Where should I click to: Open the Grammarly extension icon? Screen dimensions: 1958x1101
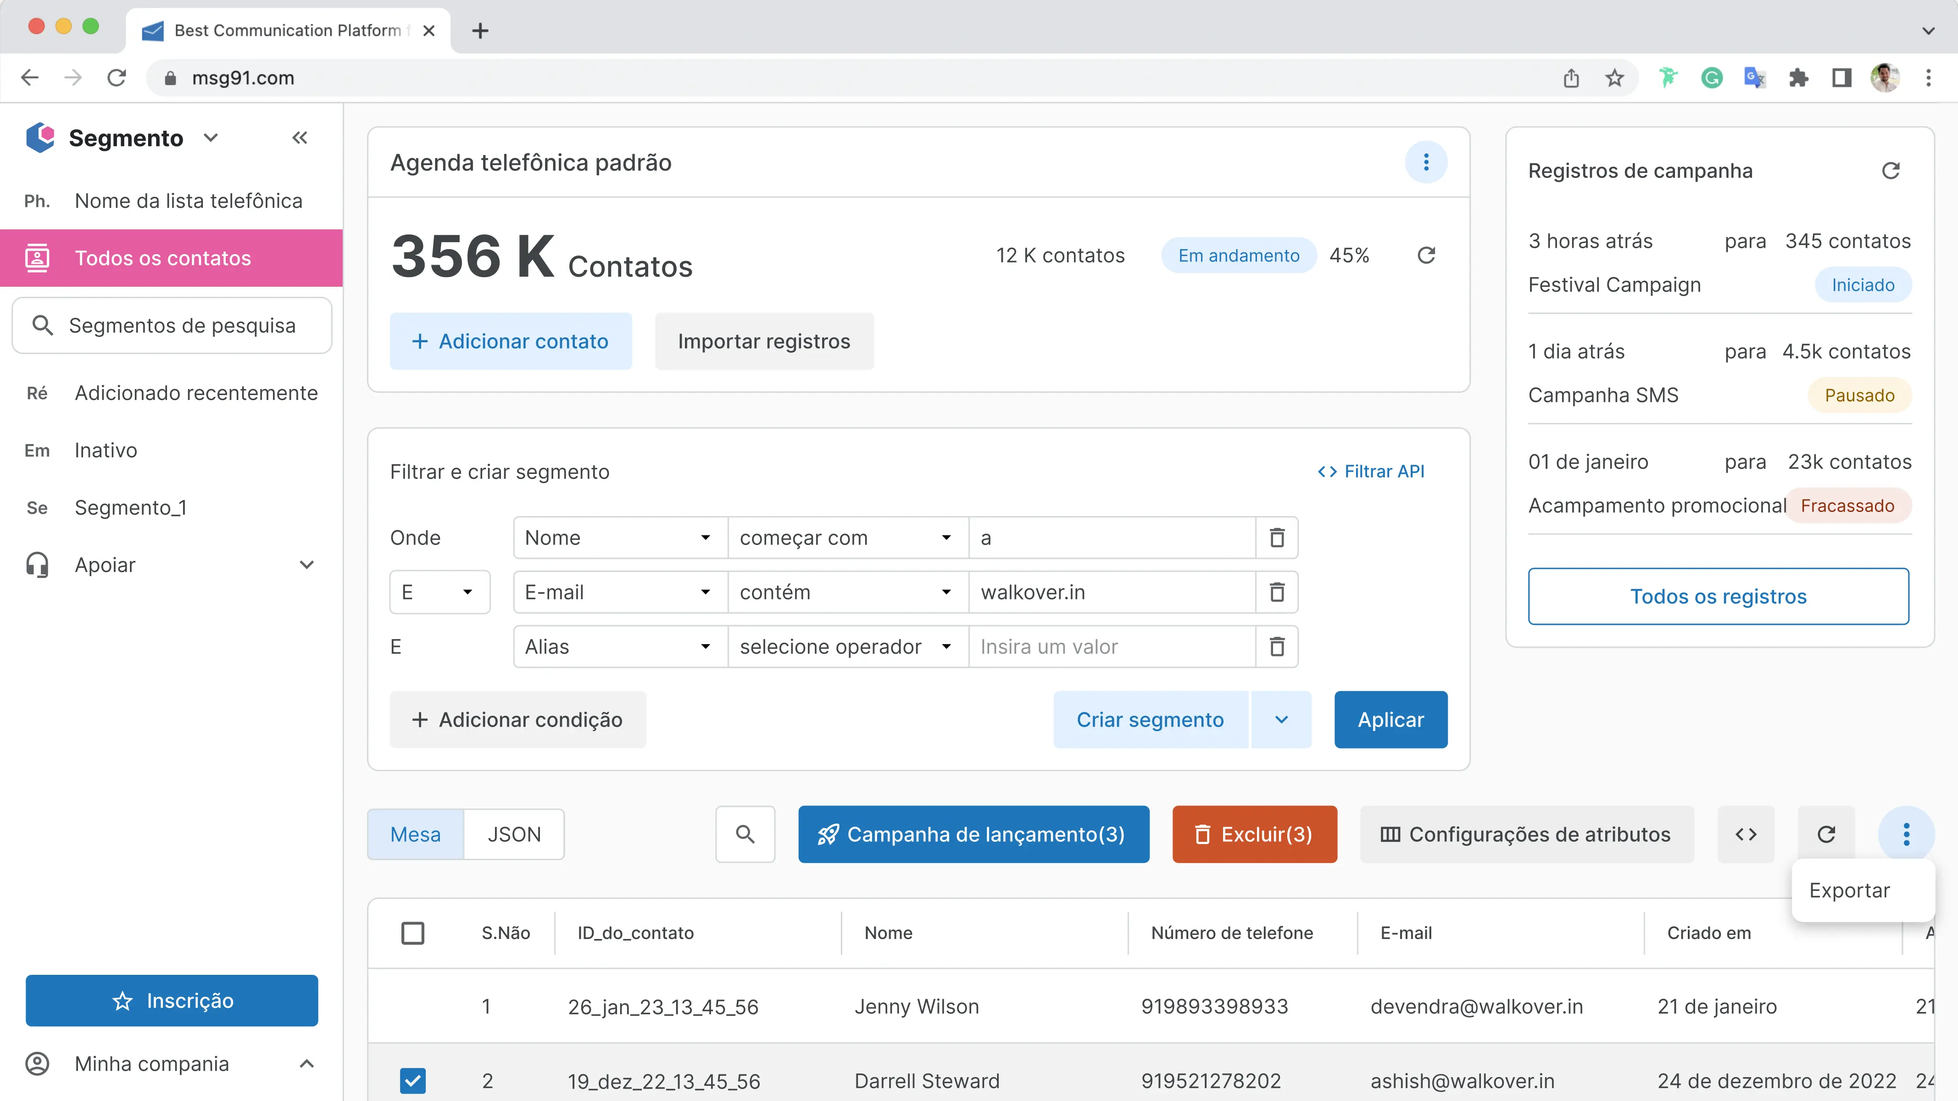coord(1712,78)
